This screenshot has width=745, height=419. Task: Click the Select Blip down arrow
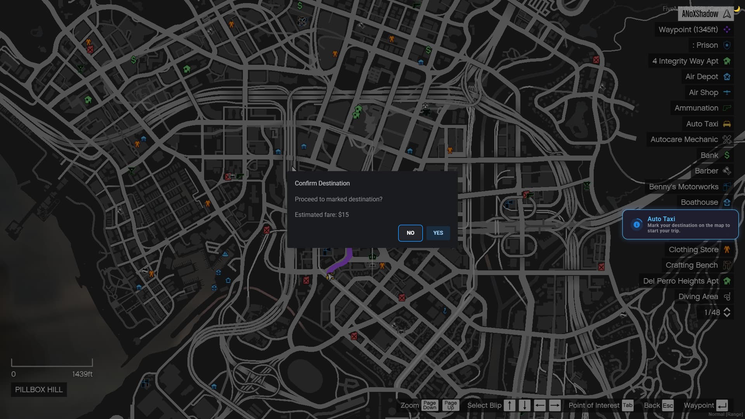pos(525,405)
